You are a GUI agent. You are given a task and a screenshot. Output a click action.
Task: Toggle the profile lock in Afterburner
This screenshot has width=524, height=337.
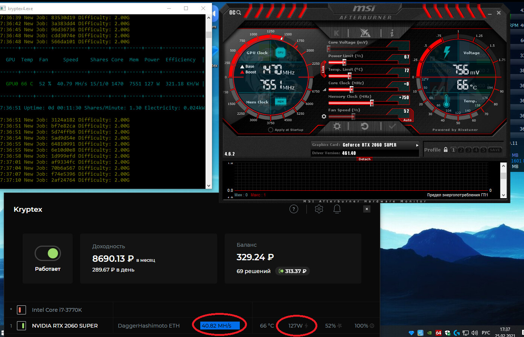(x=446, y=150)
